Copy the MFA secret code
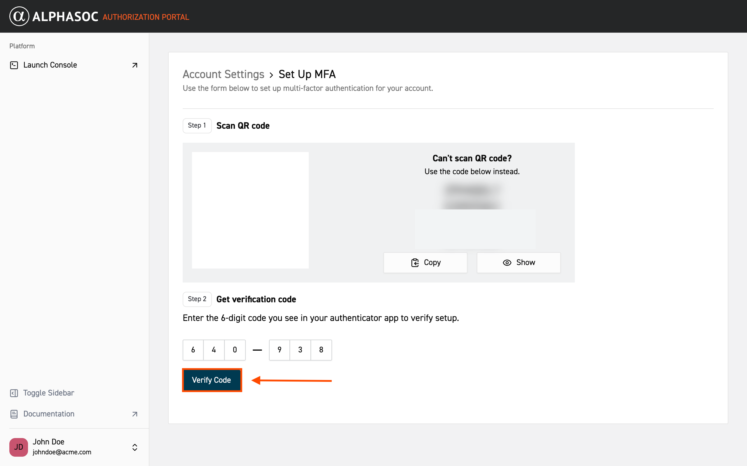 (425, 263)
